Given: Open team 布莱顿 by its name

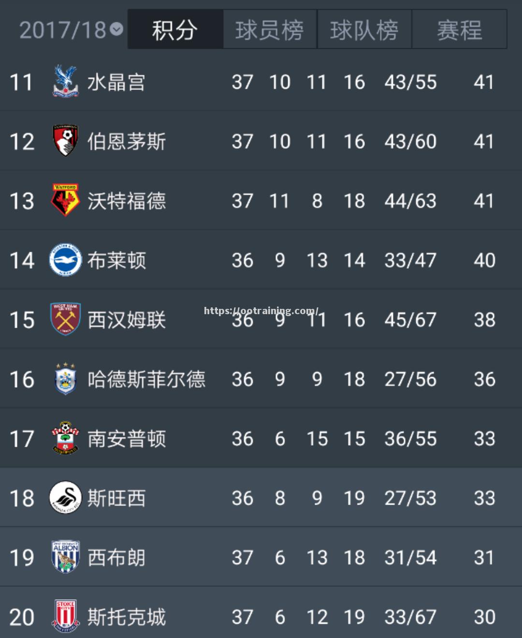Looking at the screenshot, I should click(116, 261).
